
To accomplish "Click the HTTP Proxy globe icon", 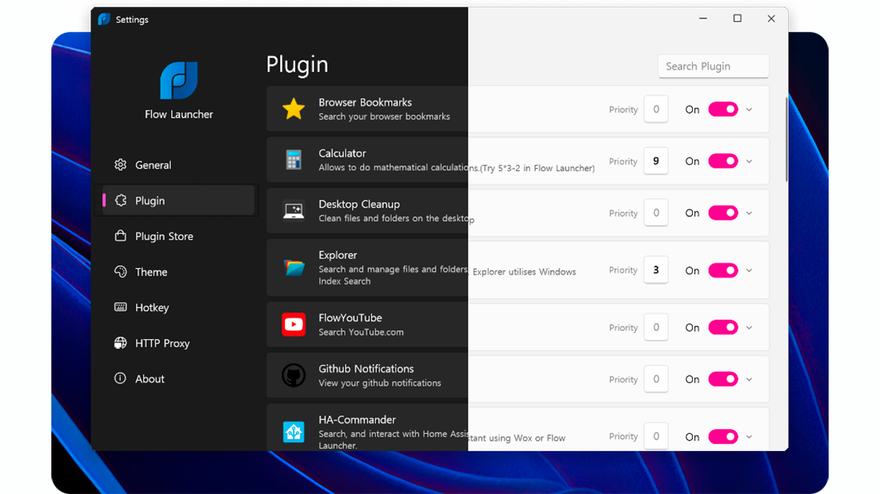I will [x=120, y=343].
